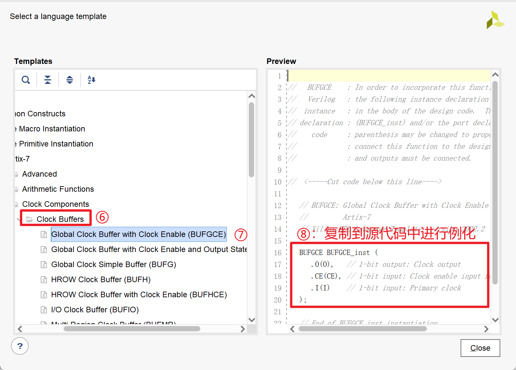The width and height of the screenshot is (516, 370).
Task: Click the preview vertical scrollbar thumb
Action: (495, 183)
